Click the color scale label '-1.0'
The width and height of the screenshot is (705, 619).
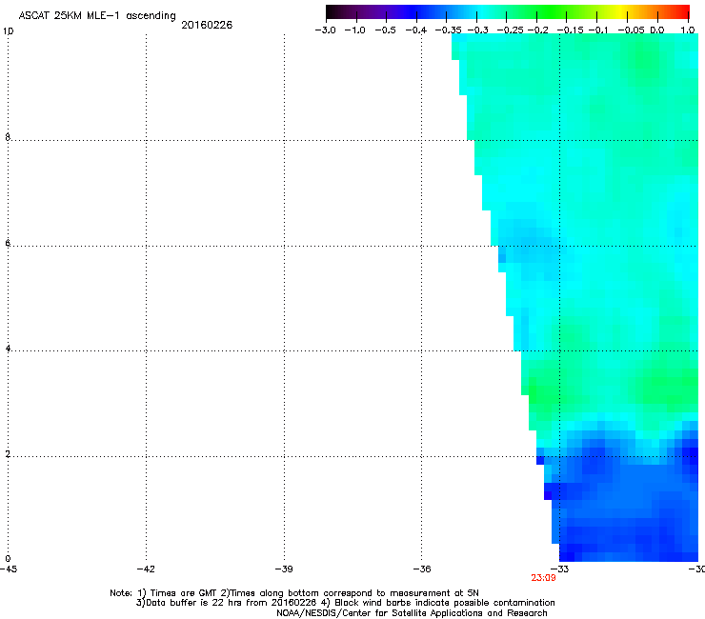pos(354,30)
